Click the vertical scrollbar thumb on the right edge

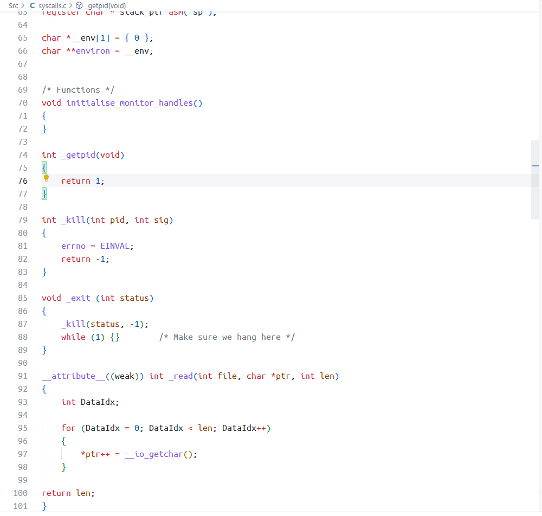coord(535,180)
